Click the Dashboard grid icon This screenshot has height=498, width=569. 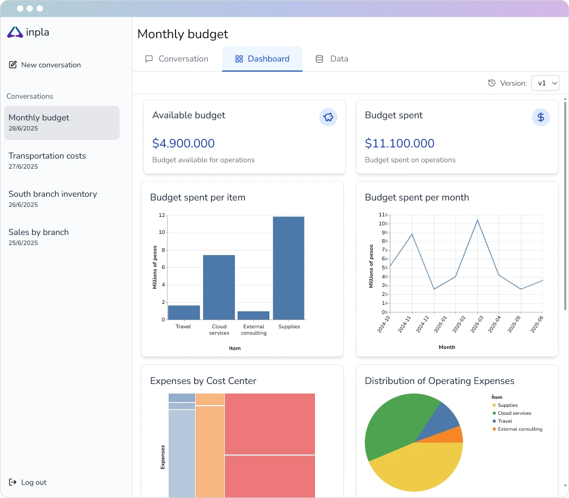pyautogui.click(x=239, y=59)
